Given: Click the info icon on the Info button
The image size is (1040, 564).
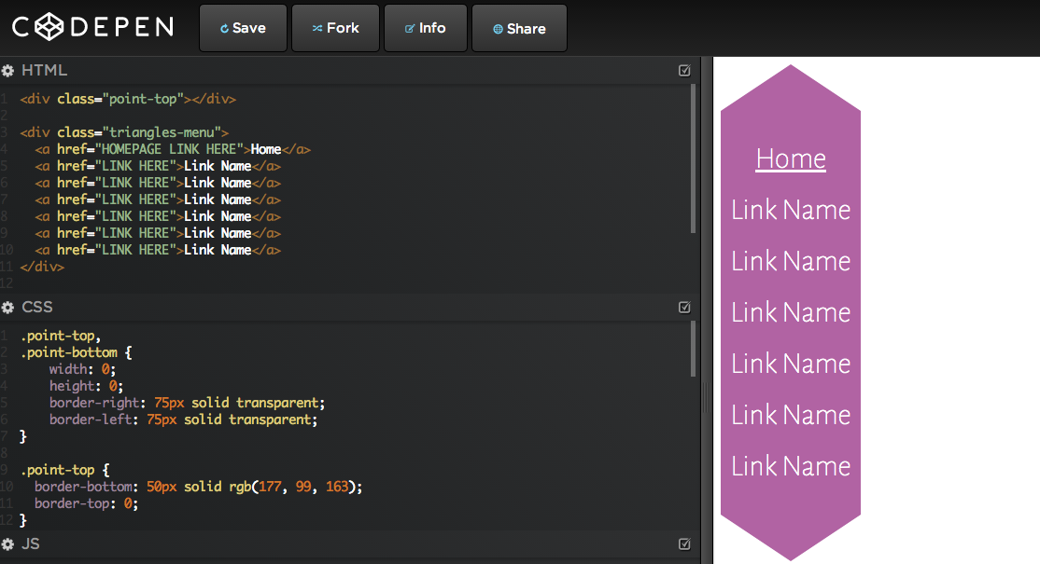Looking at the screenshot, I should tap(408, 28).
